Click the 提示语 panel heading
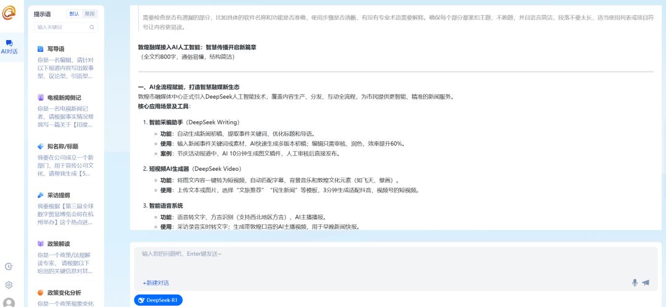666x307 pixels. pos(42,14)
